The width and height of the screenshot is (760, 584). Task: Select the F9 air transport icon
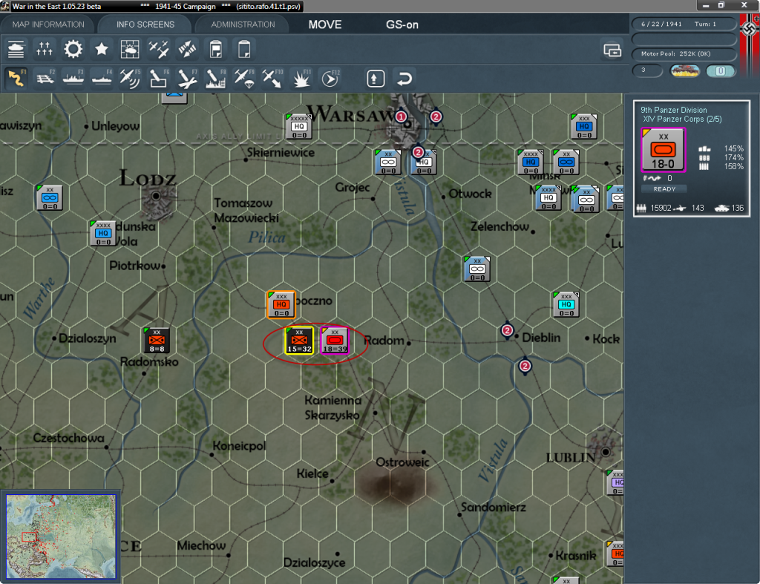[x=244, y=78]
